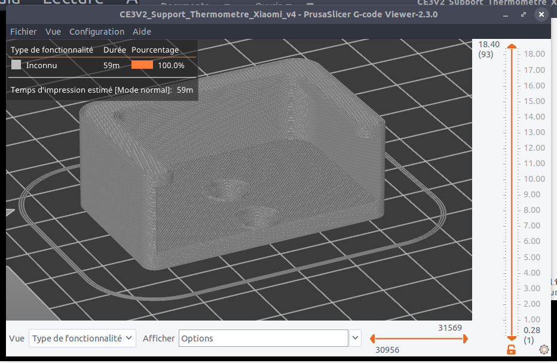
Task: Click the 31569 move number
Action: pos(449,328)
